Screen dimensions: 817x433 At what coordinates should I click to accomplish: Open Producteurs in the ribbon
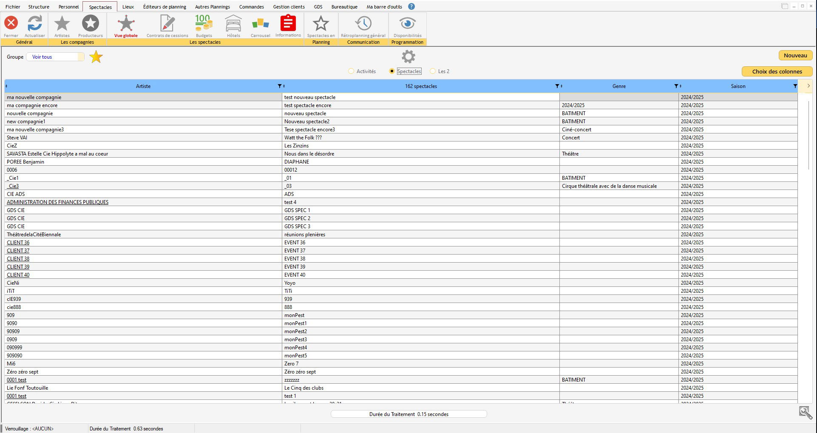90,24
